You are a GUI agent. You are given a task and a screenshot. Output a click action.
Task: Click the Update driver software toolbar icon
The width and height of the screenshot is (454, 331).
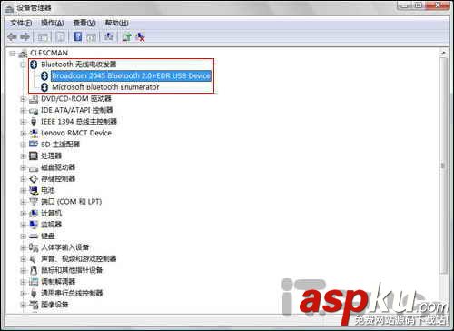pyautogui.click(x=127, y=36)
